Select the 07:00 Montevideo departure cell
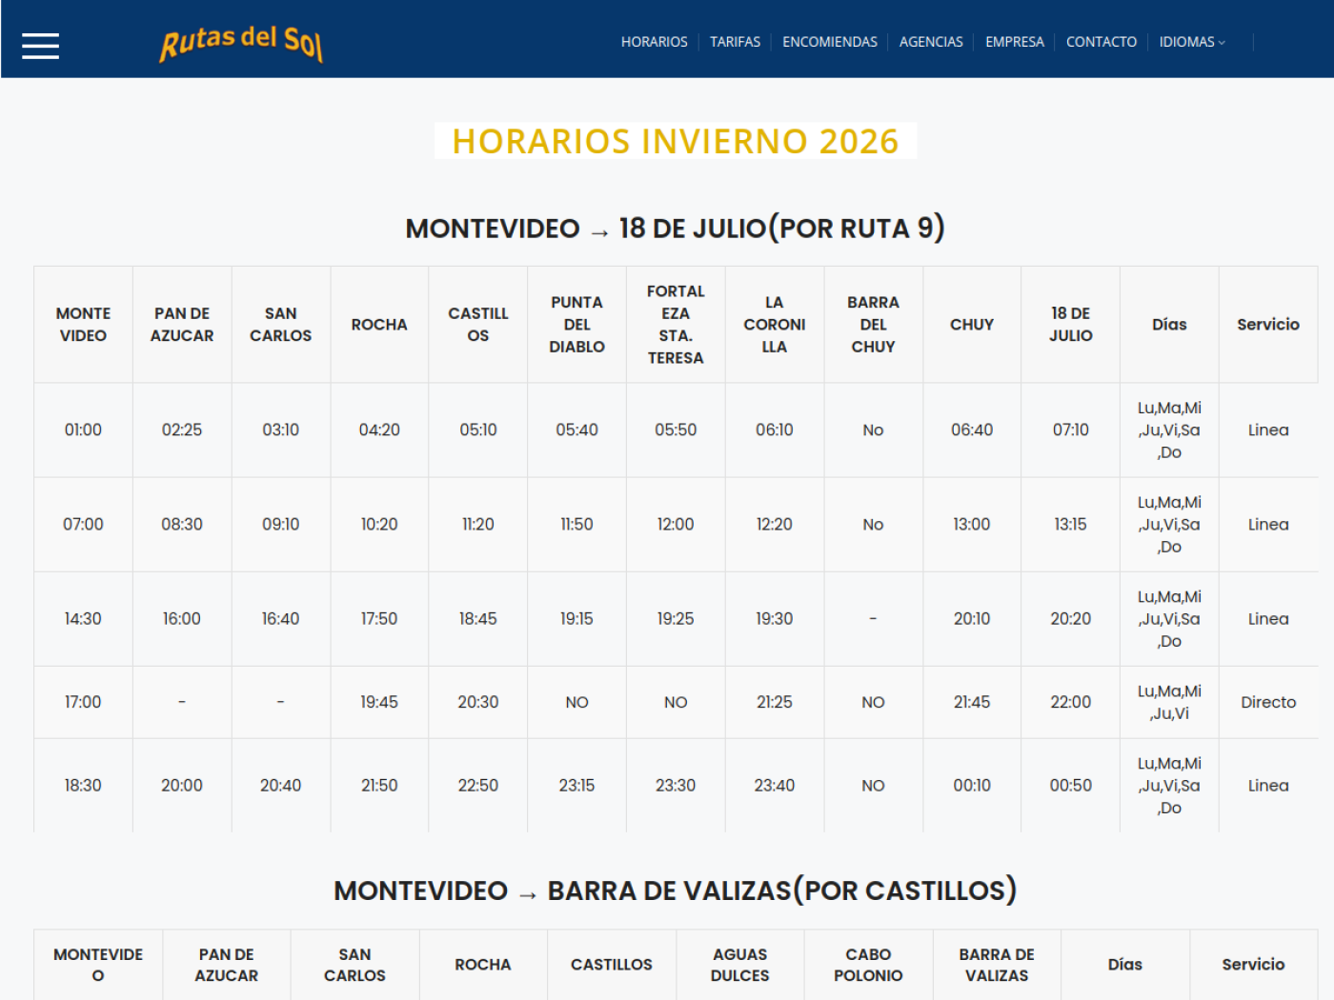 point(83,525)
